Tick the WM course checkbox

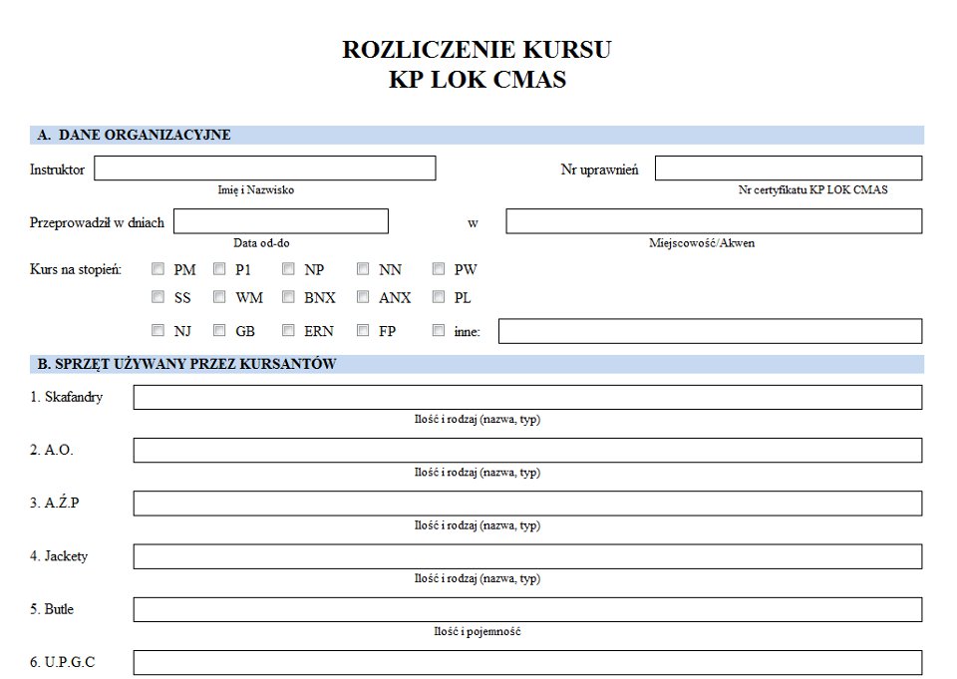pyautogui.click(x=219, y=297)
